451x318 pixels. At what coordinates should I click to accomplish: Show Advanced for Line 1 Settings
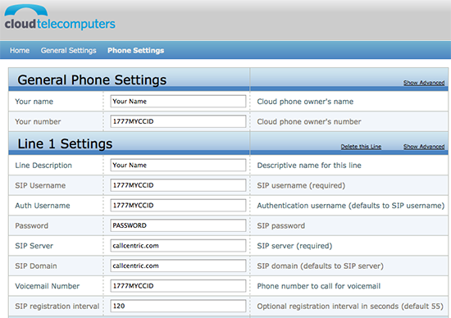(x=424, y=147)
